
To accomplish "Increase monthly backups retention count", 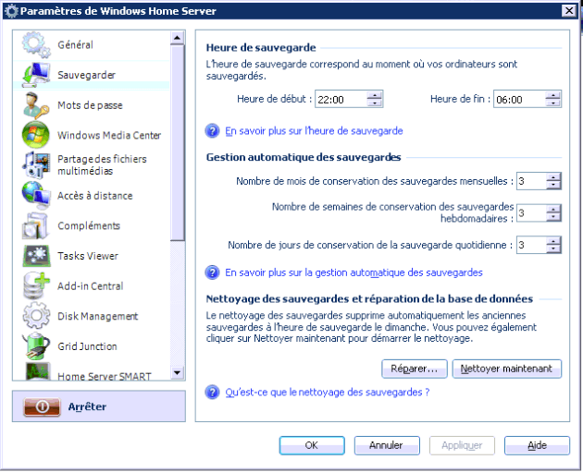I will coord(553,177).
